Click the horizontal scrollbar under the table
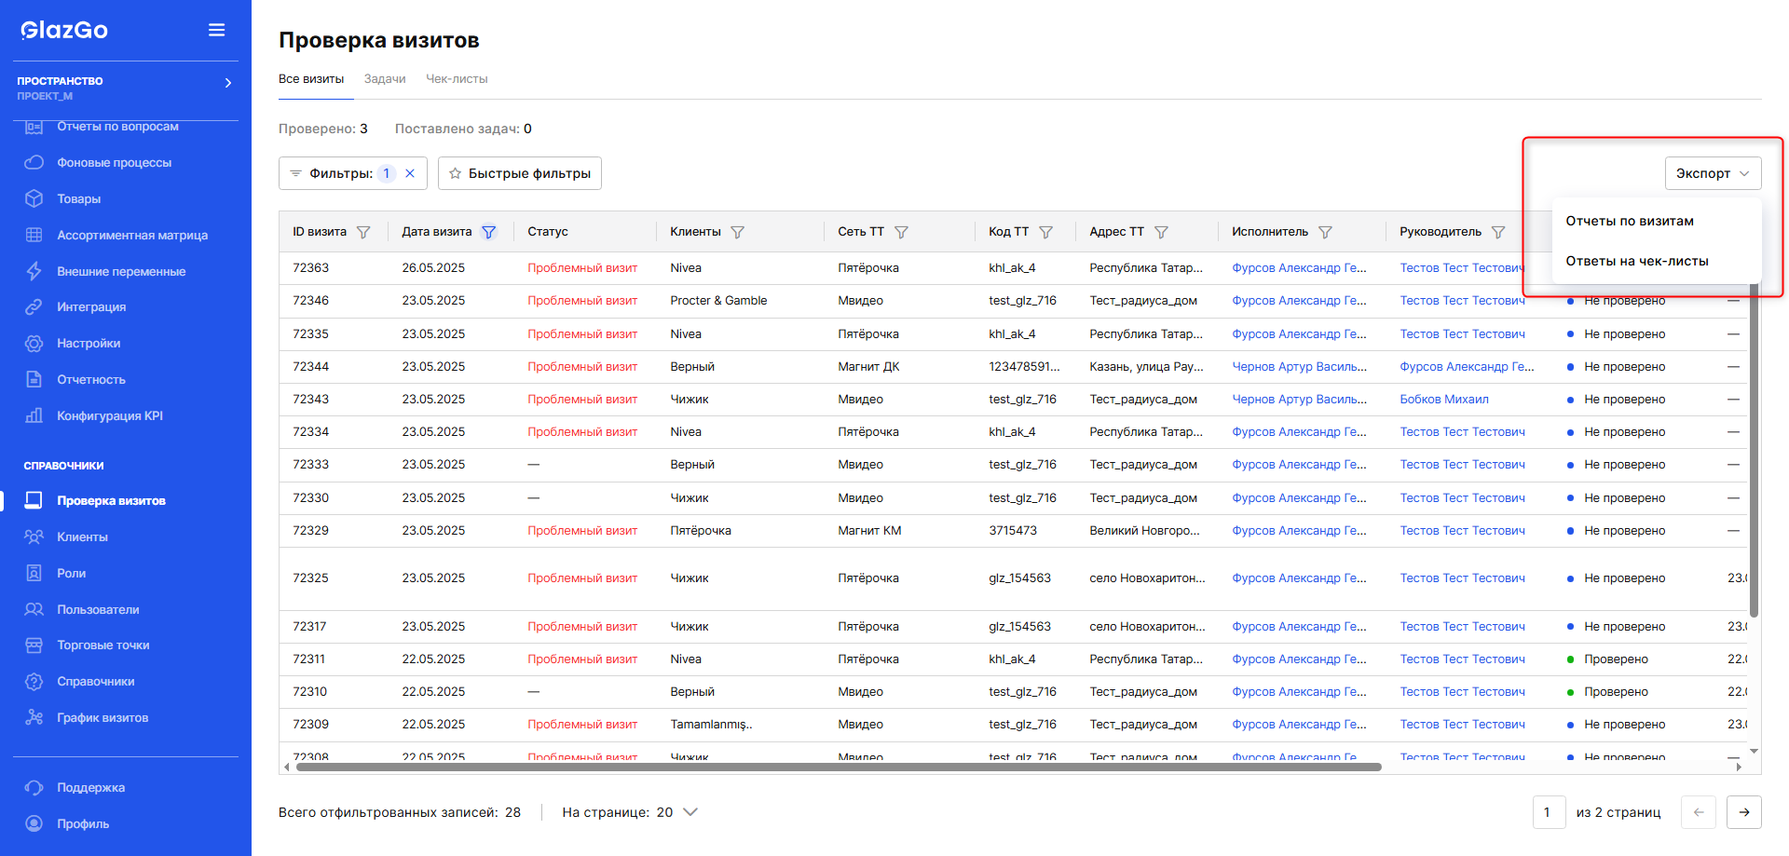This screenshot has height=856, width=1789. (837, 768)
